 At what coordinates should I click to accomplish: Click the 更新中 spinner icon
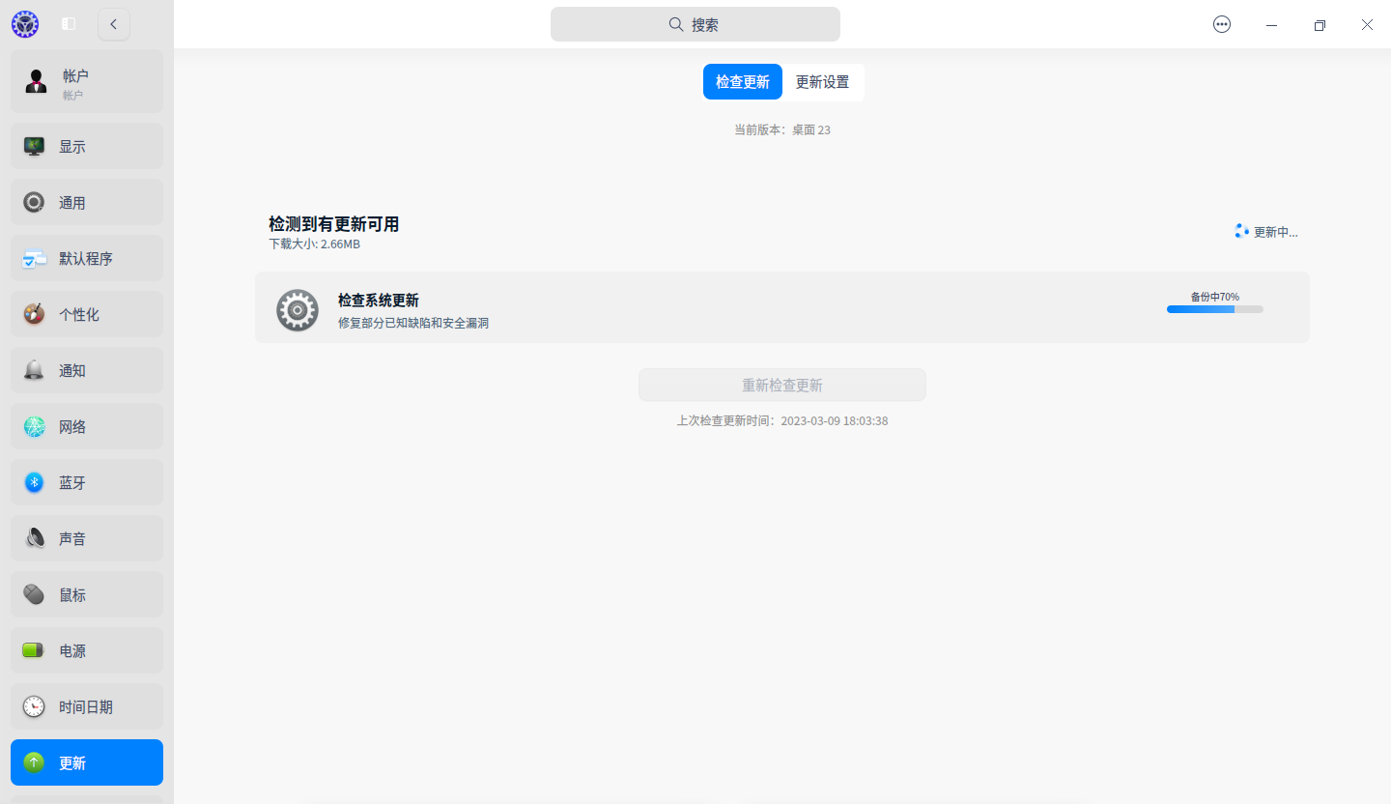1242,231
